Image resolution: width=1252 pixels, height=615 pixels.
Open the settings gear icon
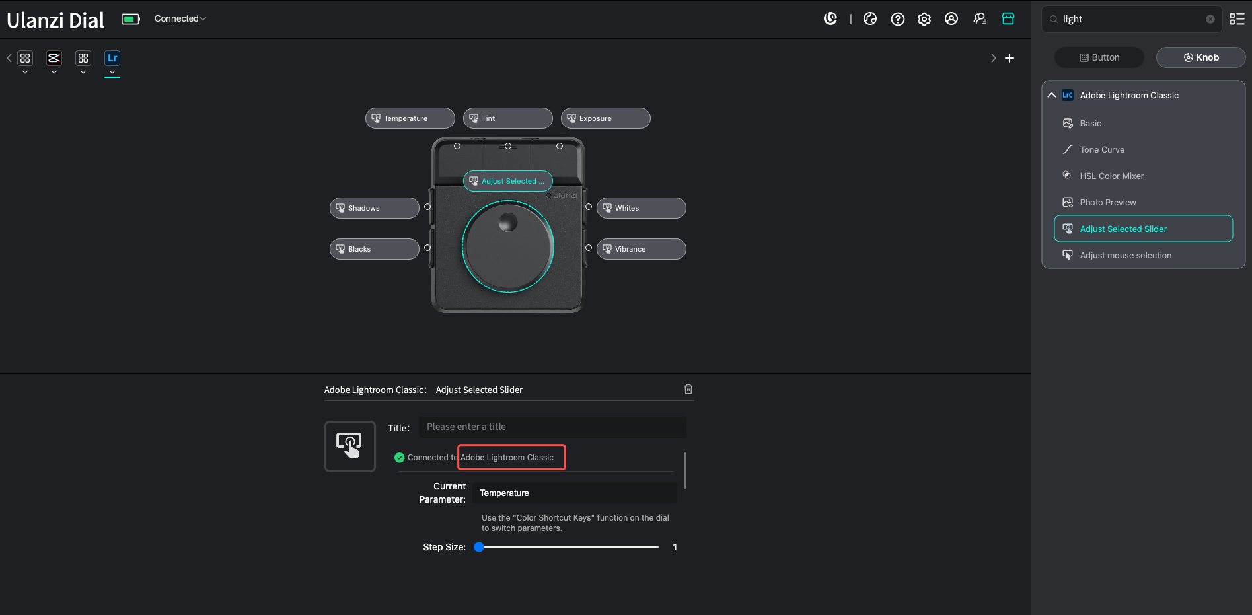[x=924, y=19]
